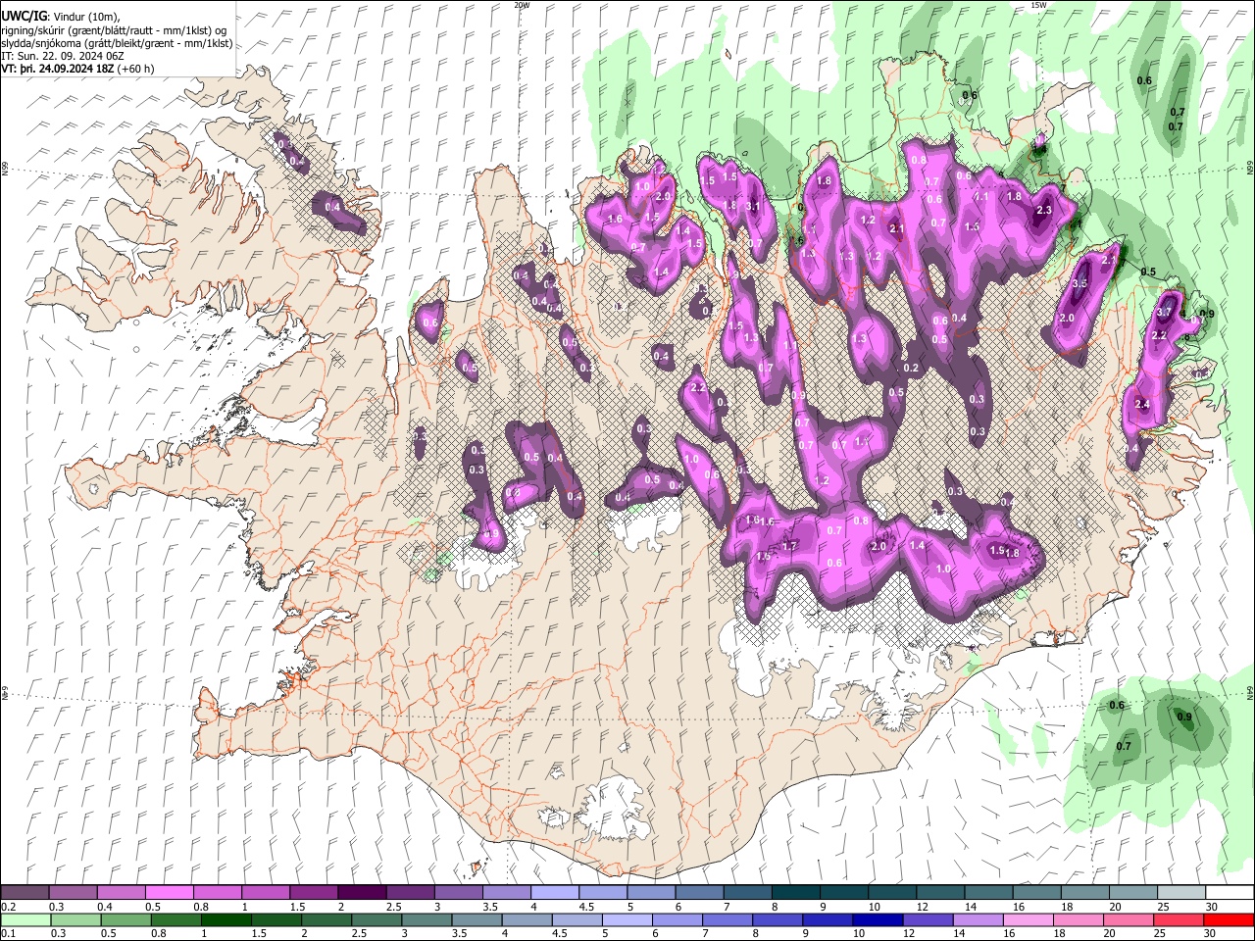
Task: Pick bottom legend swatch between 10 and 12
Action: (x=878, y=919)
